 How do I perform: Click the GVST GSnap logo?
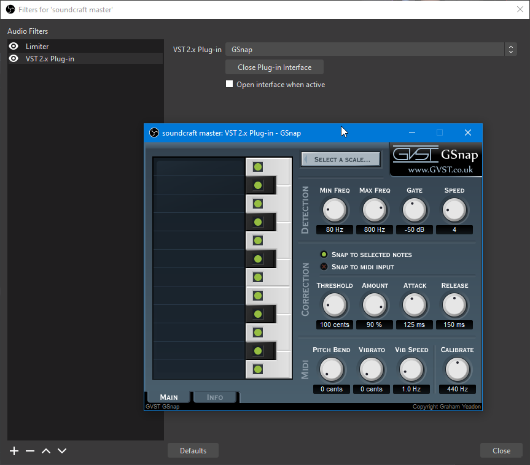click(x=435, y=159)
